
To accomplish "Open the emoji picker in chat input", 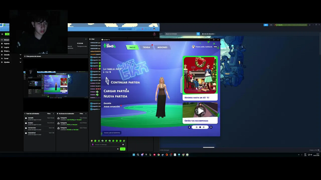I will (123, 144).
